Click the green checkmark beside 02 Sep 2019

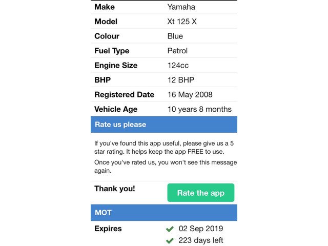pos(170,229)
